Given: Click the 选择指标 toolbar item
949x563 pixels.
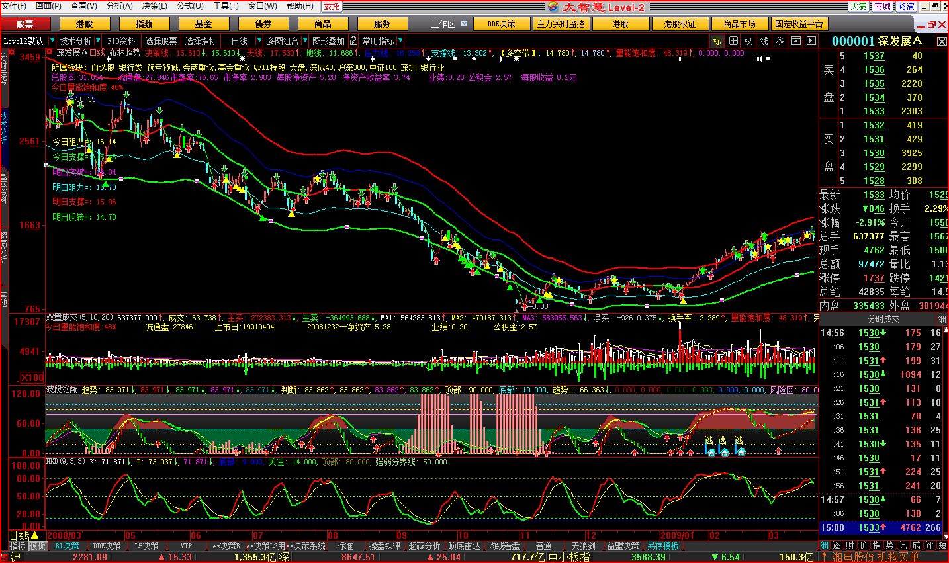Looking at the screenshot, I should tap(201, 41).
